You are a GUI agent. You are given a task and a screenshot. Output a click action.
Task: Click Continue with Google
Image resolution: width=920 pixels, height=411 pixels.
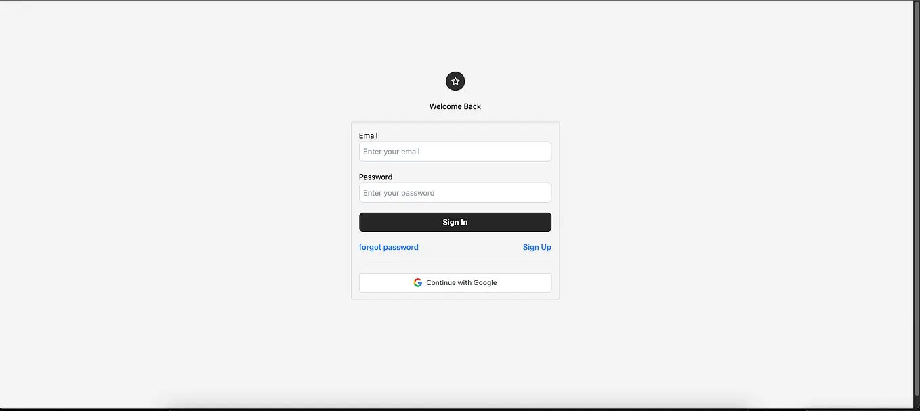click(455, 282)
